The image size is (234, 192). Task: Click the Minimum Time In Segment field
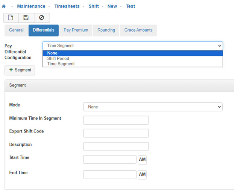click(116, 120)
